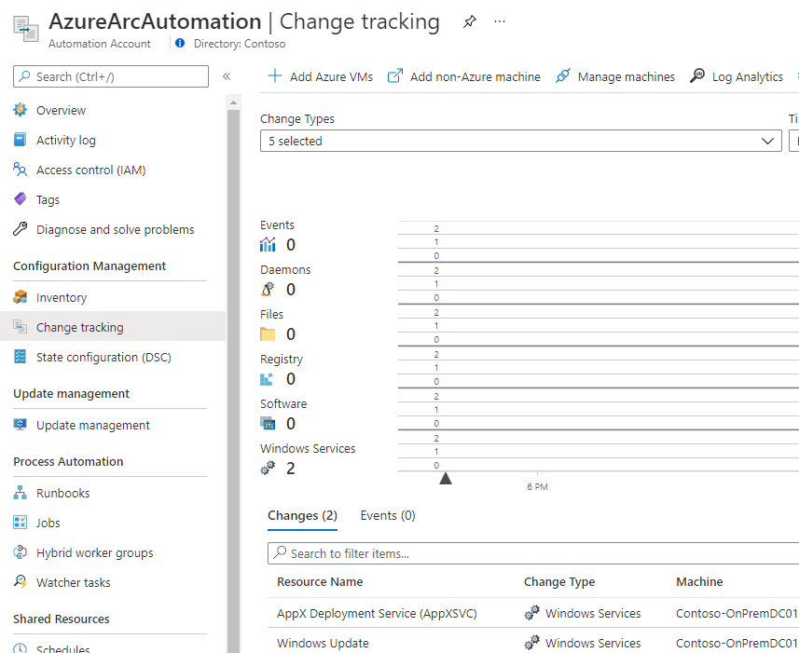Click the Log Analytics toolbar icon
The width and height of the screenshot is (799, 653).
pos(697,76)
